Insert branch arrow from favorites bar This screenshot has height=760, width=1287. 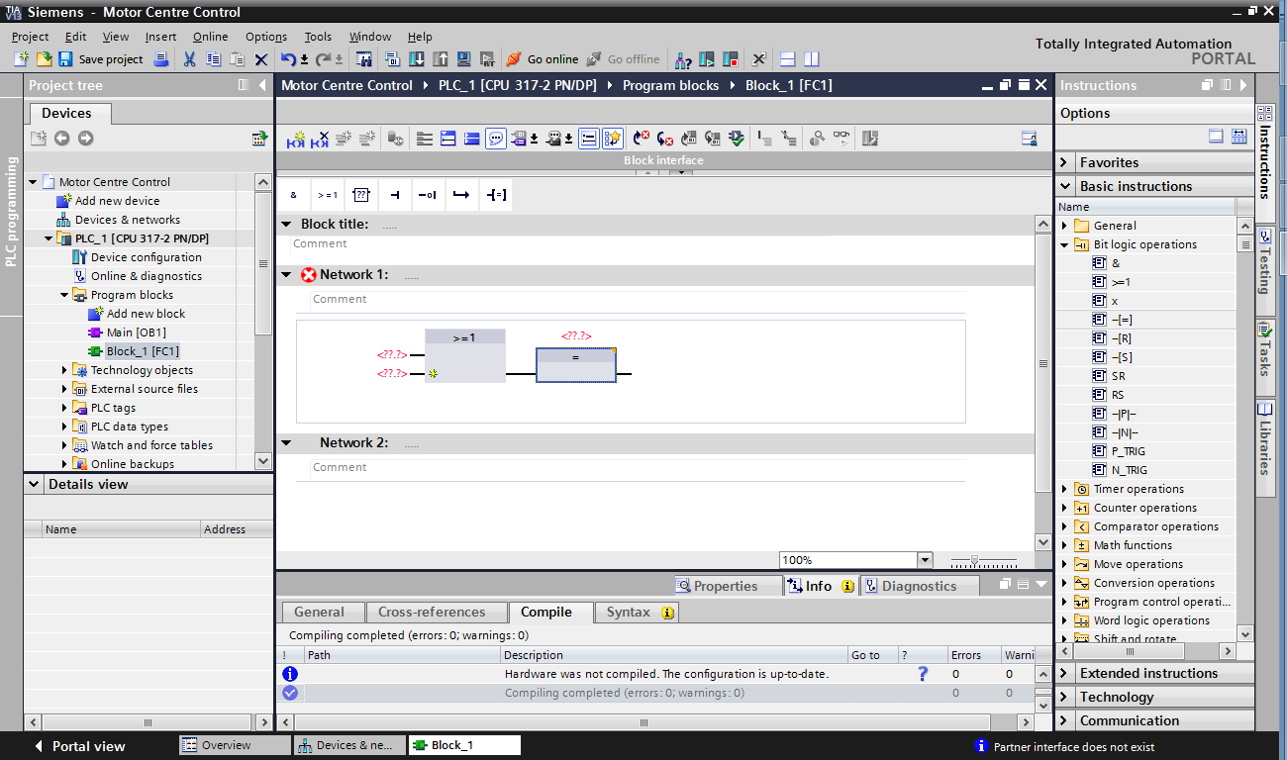click(462, 195)
